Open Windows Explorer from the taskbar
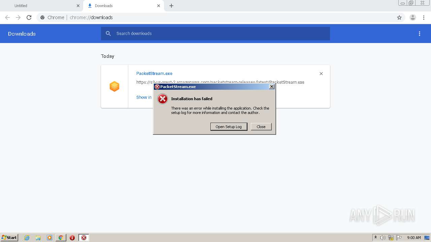This screenshot has height=242, width=431. [x=38, y=238]
